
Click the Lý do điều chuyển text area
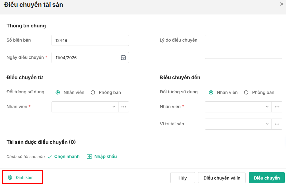pos(243,47)
